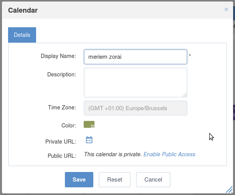Open the Time Zone Europe/Brussels field
Screen dimensions: 235x195
click(135, 108)
